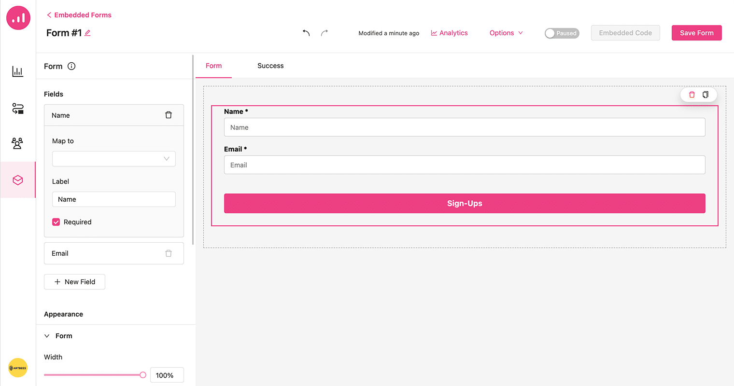Delete the Email field using trash icon
734x386 pixels.
pos(169,253)
